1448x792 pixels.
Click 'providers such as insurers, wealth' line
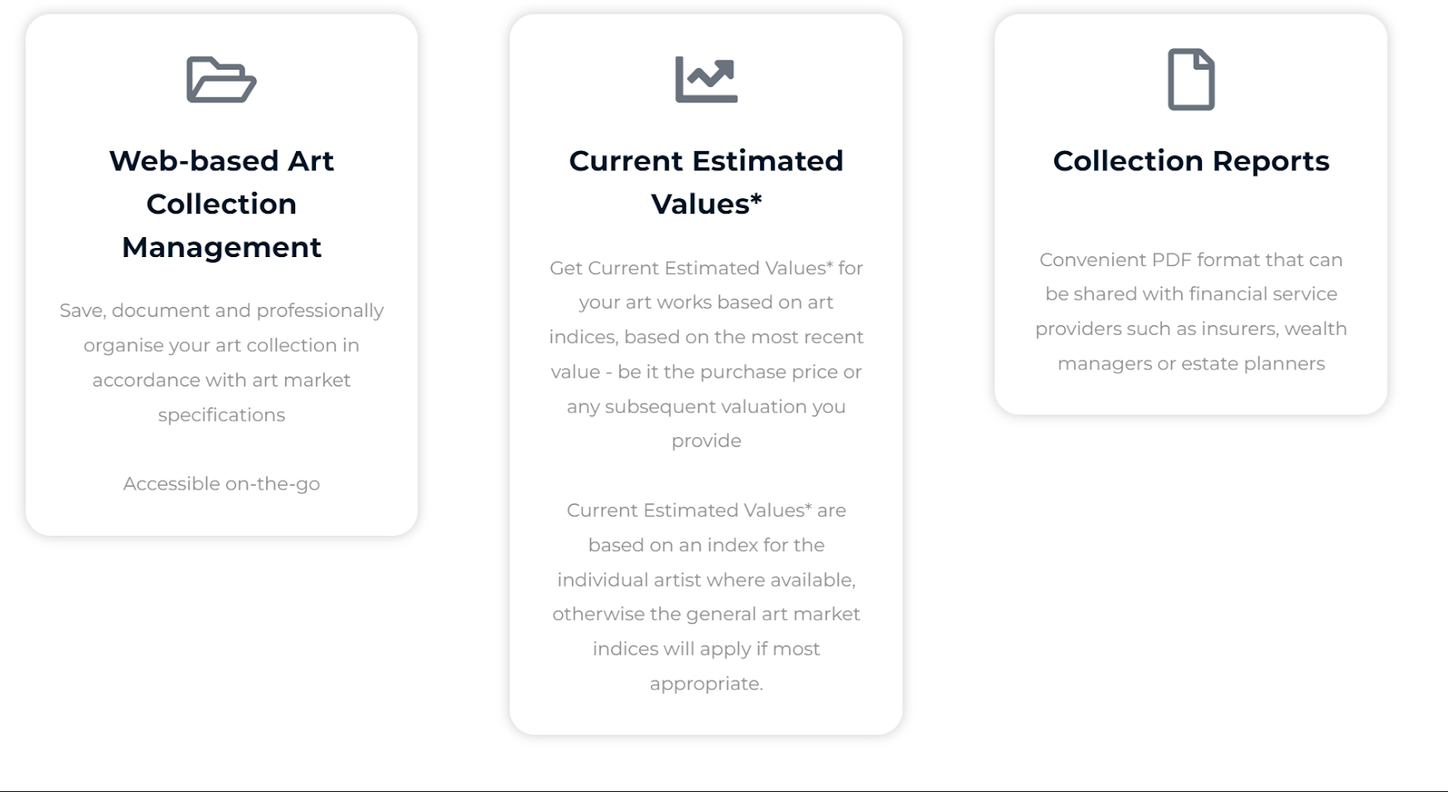1191,329
